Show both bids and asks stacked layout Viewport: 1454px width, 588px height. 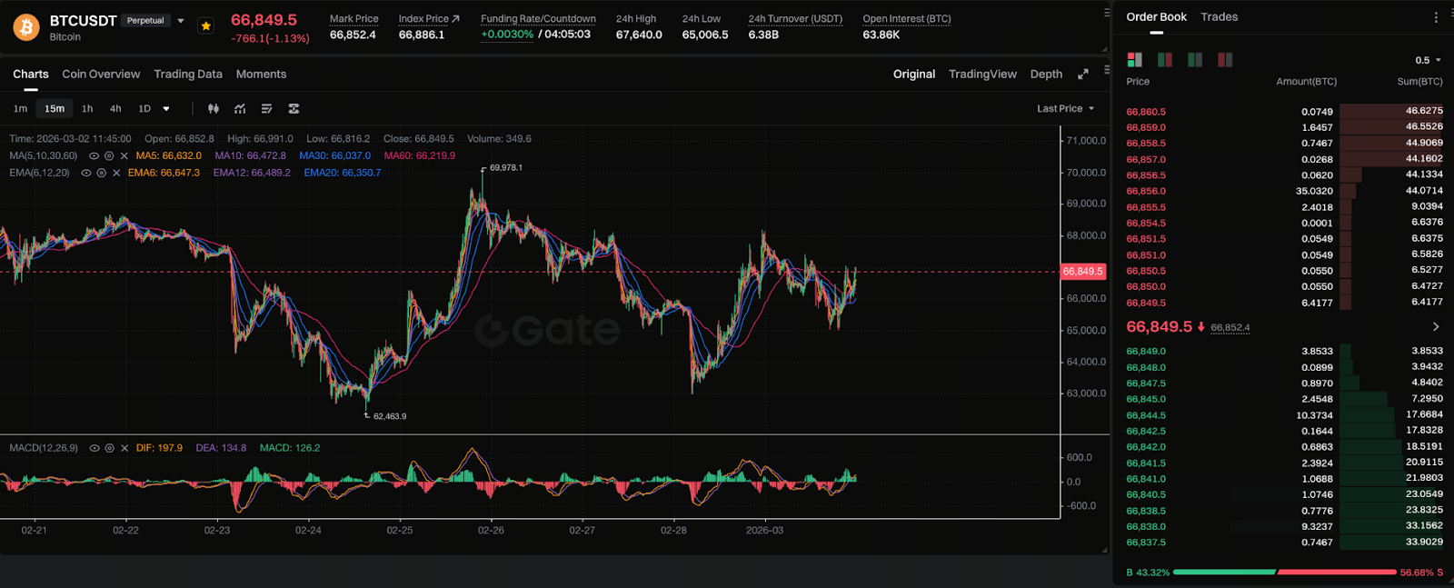[1134, 60]
